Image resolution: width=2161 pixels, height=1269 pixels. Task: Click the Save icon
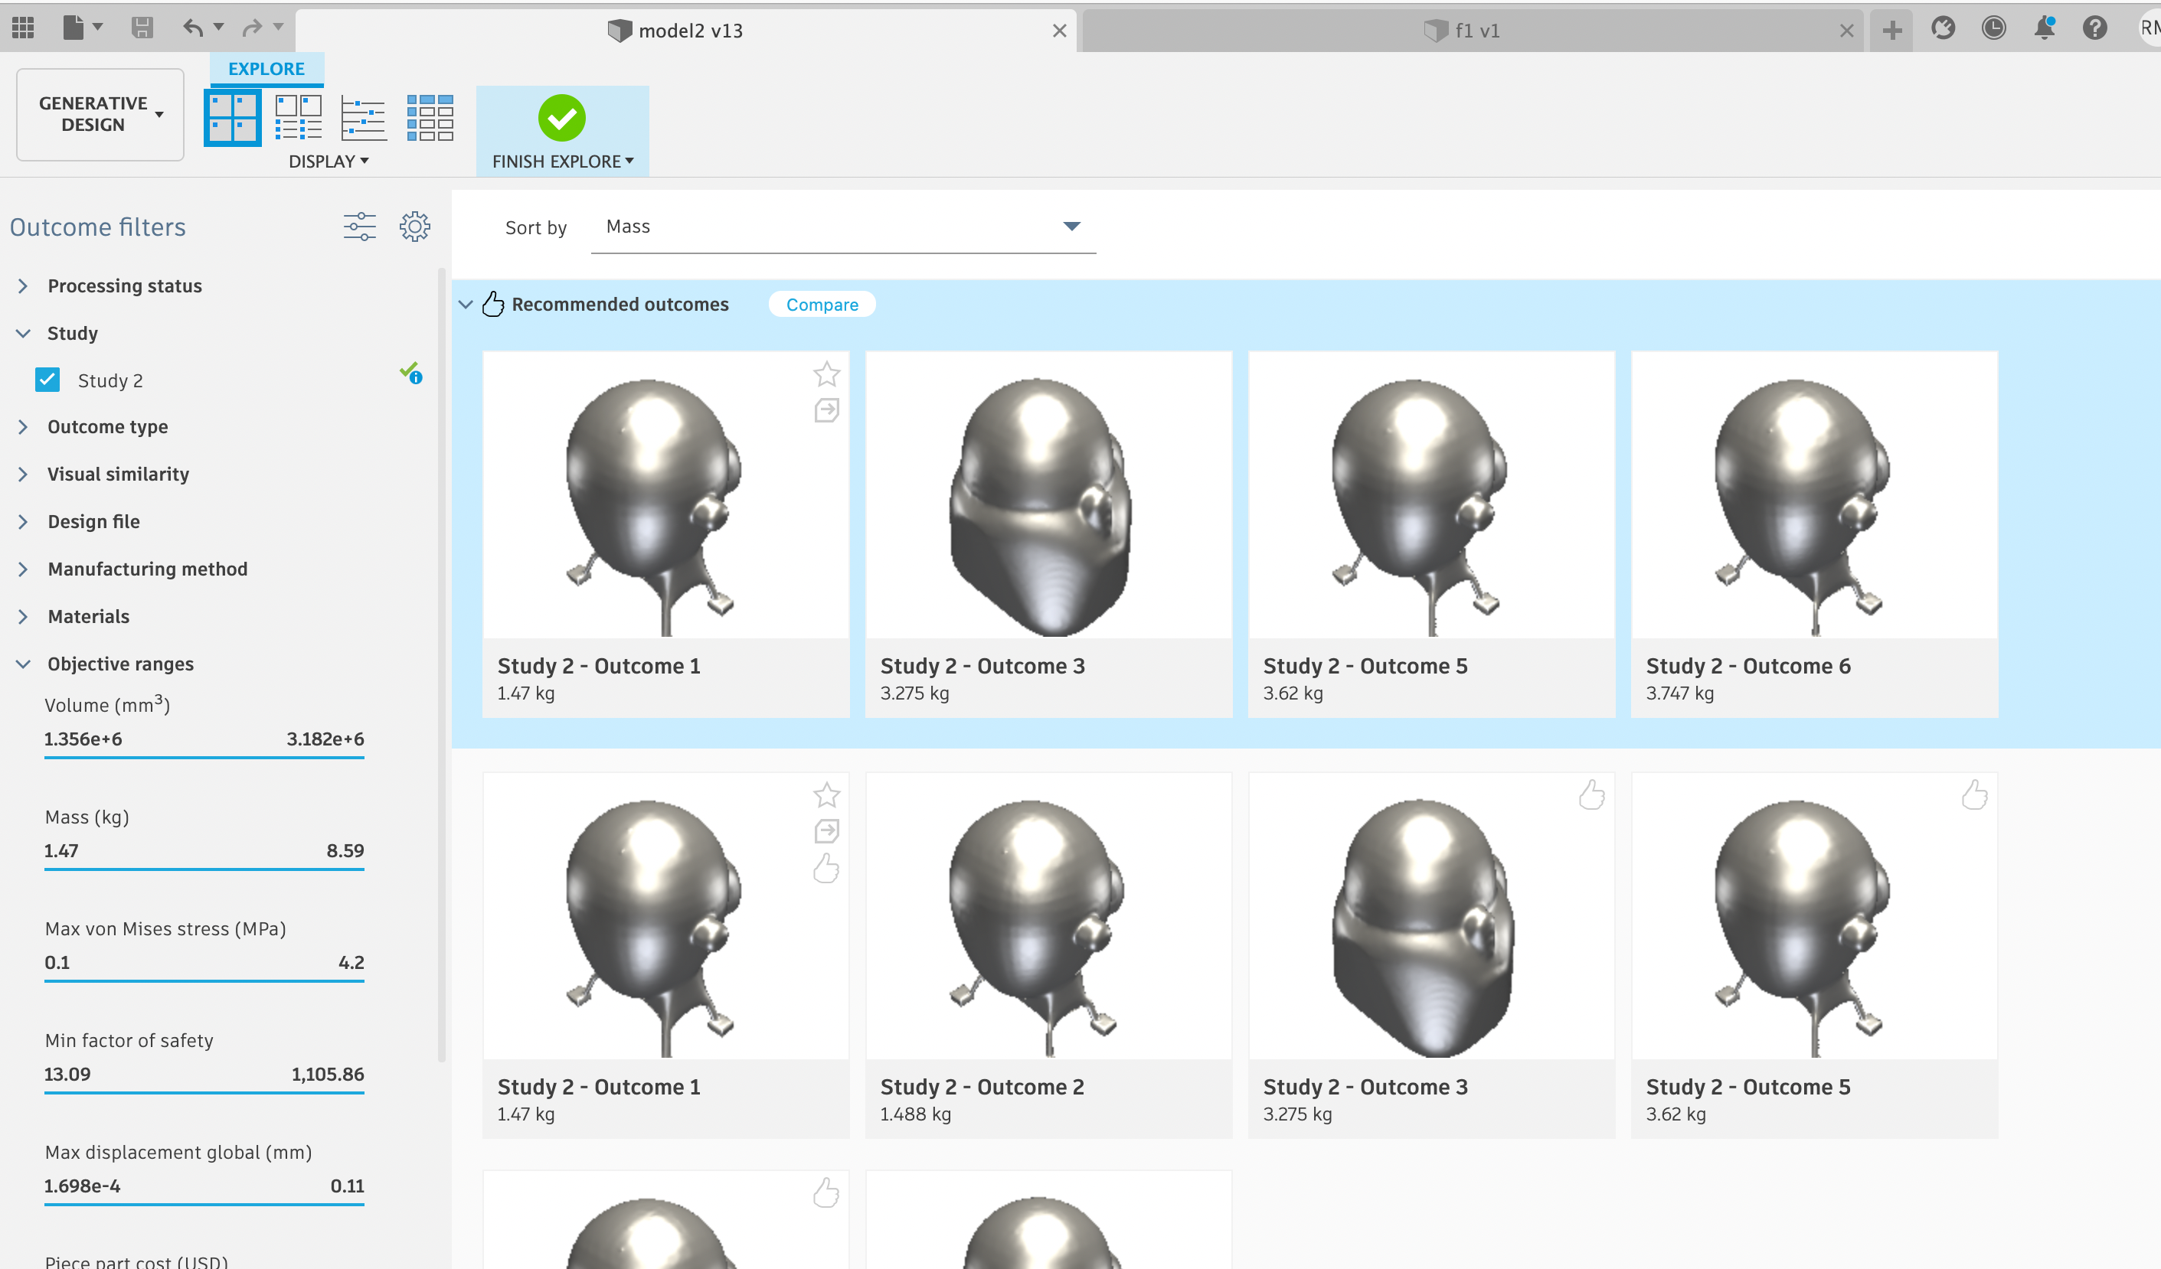[142, 28]
